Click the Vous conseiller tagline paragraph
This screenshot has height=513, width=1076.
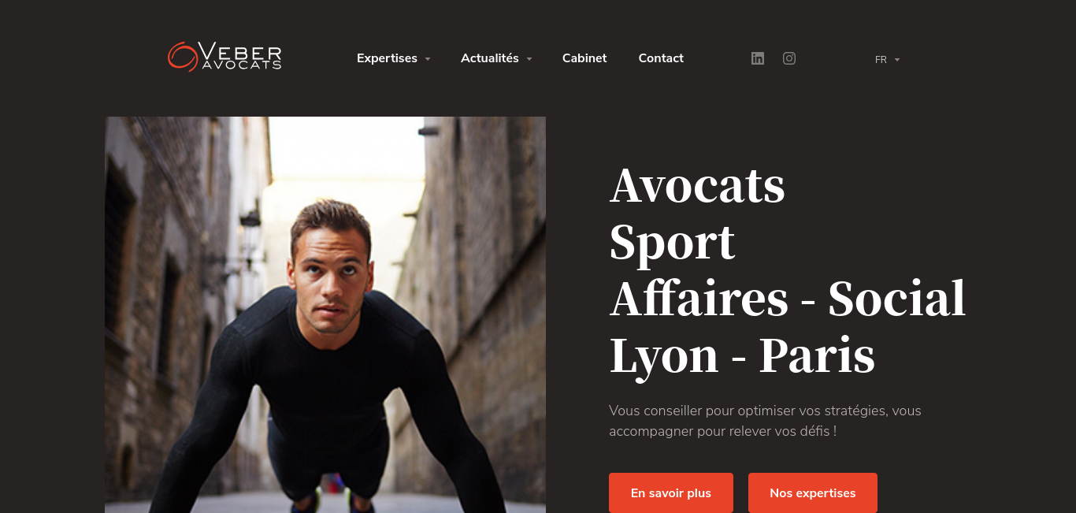[765, 421]
